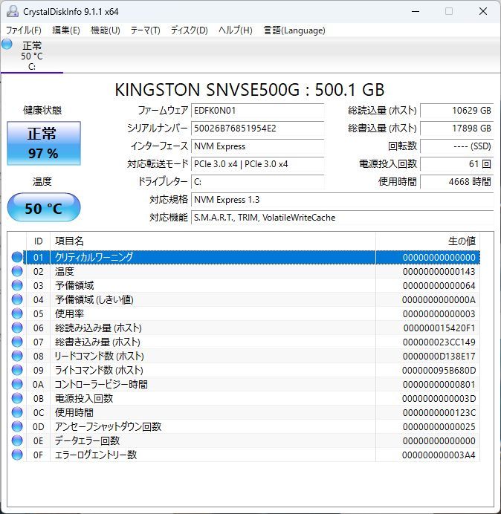Open the 言語(Language) menu
The width and height of the screenshot is (501, 514).
294,30
